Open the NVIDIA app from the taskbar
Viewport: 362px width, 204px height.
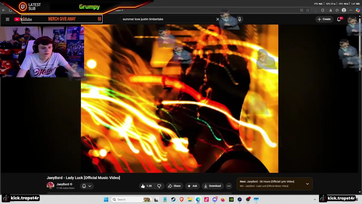[231, 199]
